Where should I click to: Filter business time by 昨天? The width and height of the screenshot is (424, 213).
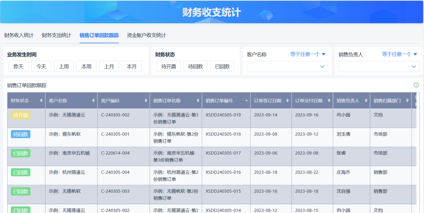click(18, 66)
